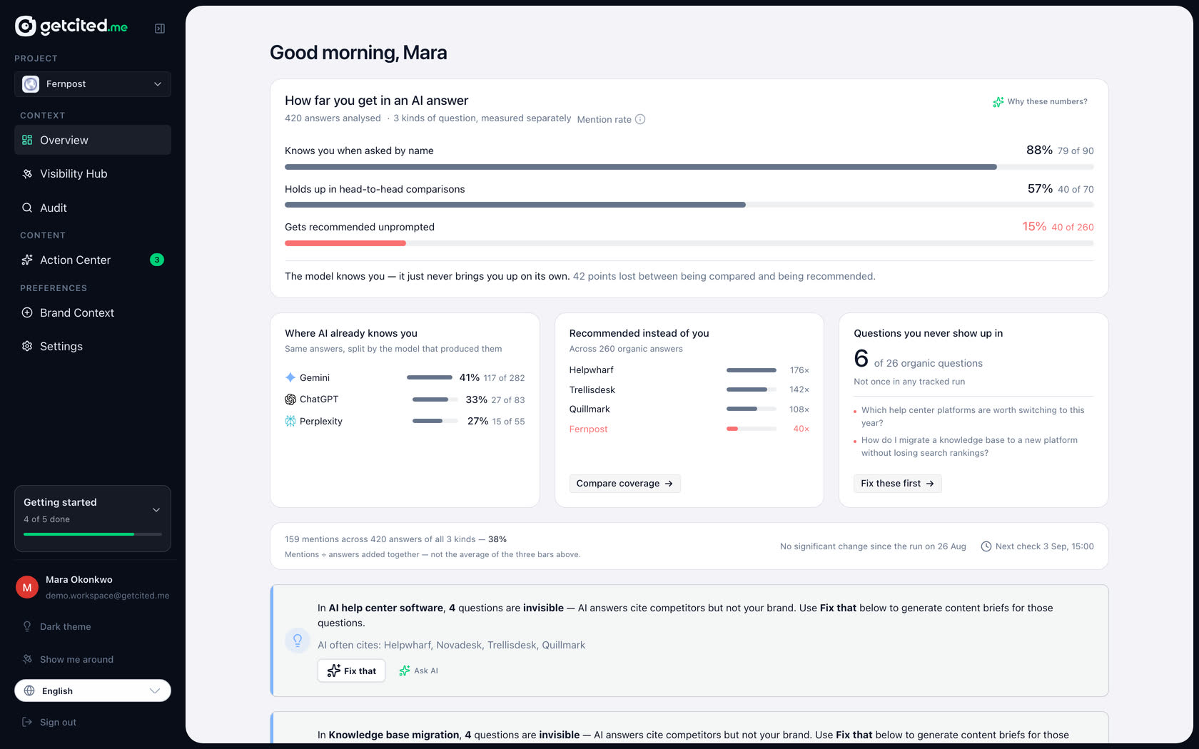Screen dimensions: 1199x749
Task: Click the Next check clock icon
Action: [986, 546]
